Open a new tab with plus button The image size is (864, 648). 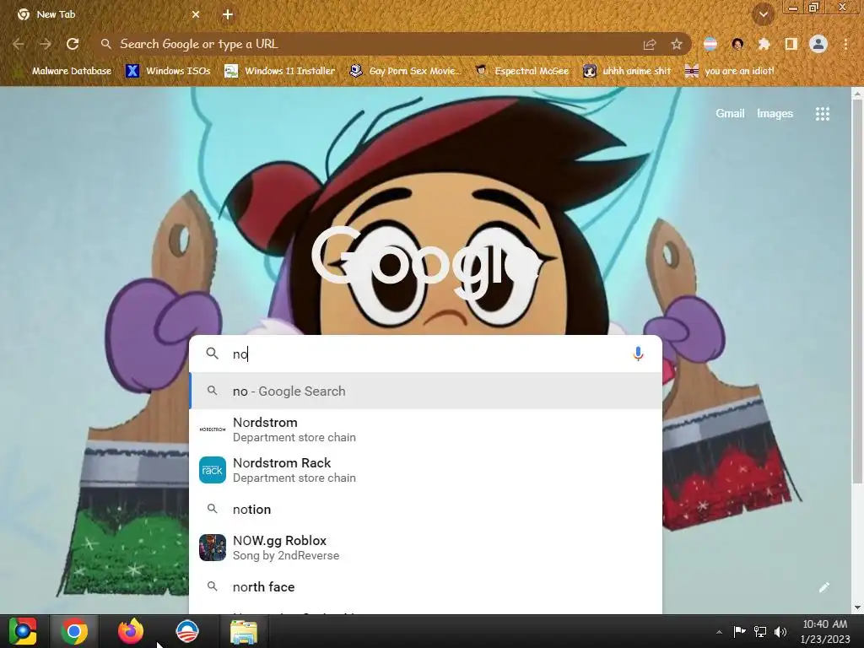[228, 15]
